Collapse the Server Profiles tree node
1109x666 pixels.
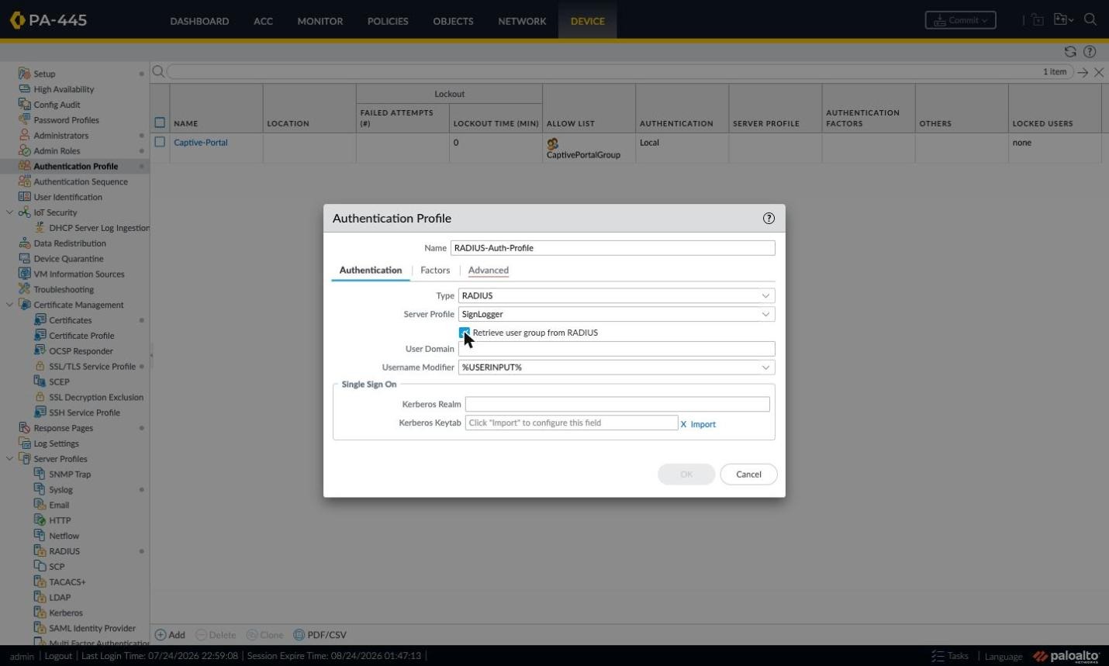point(9,459)
